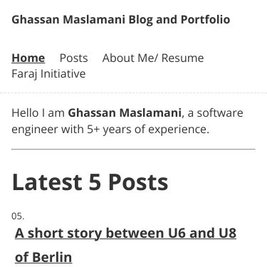This screenshot has height=267, width=267.
Task: Visit the Faraj Initiative page
Action: [48, 74]
